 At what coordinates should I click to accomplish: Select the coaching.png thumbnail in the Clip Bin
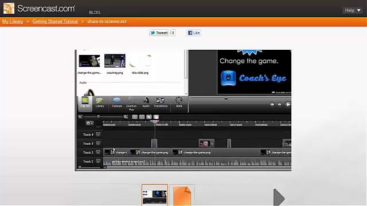(115, 61)
